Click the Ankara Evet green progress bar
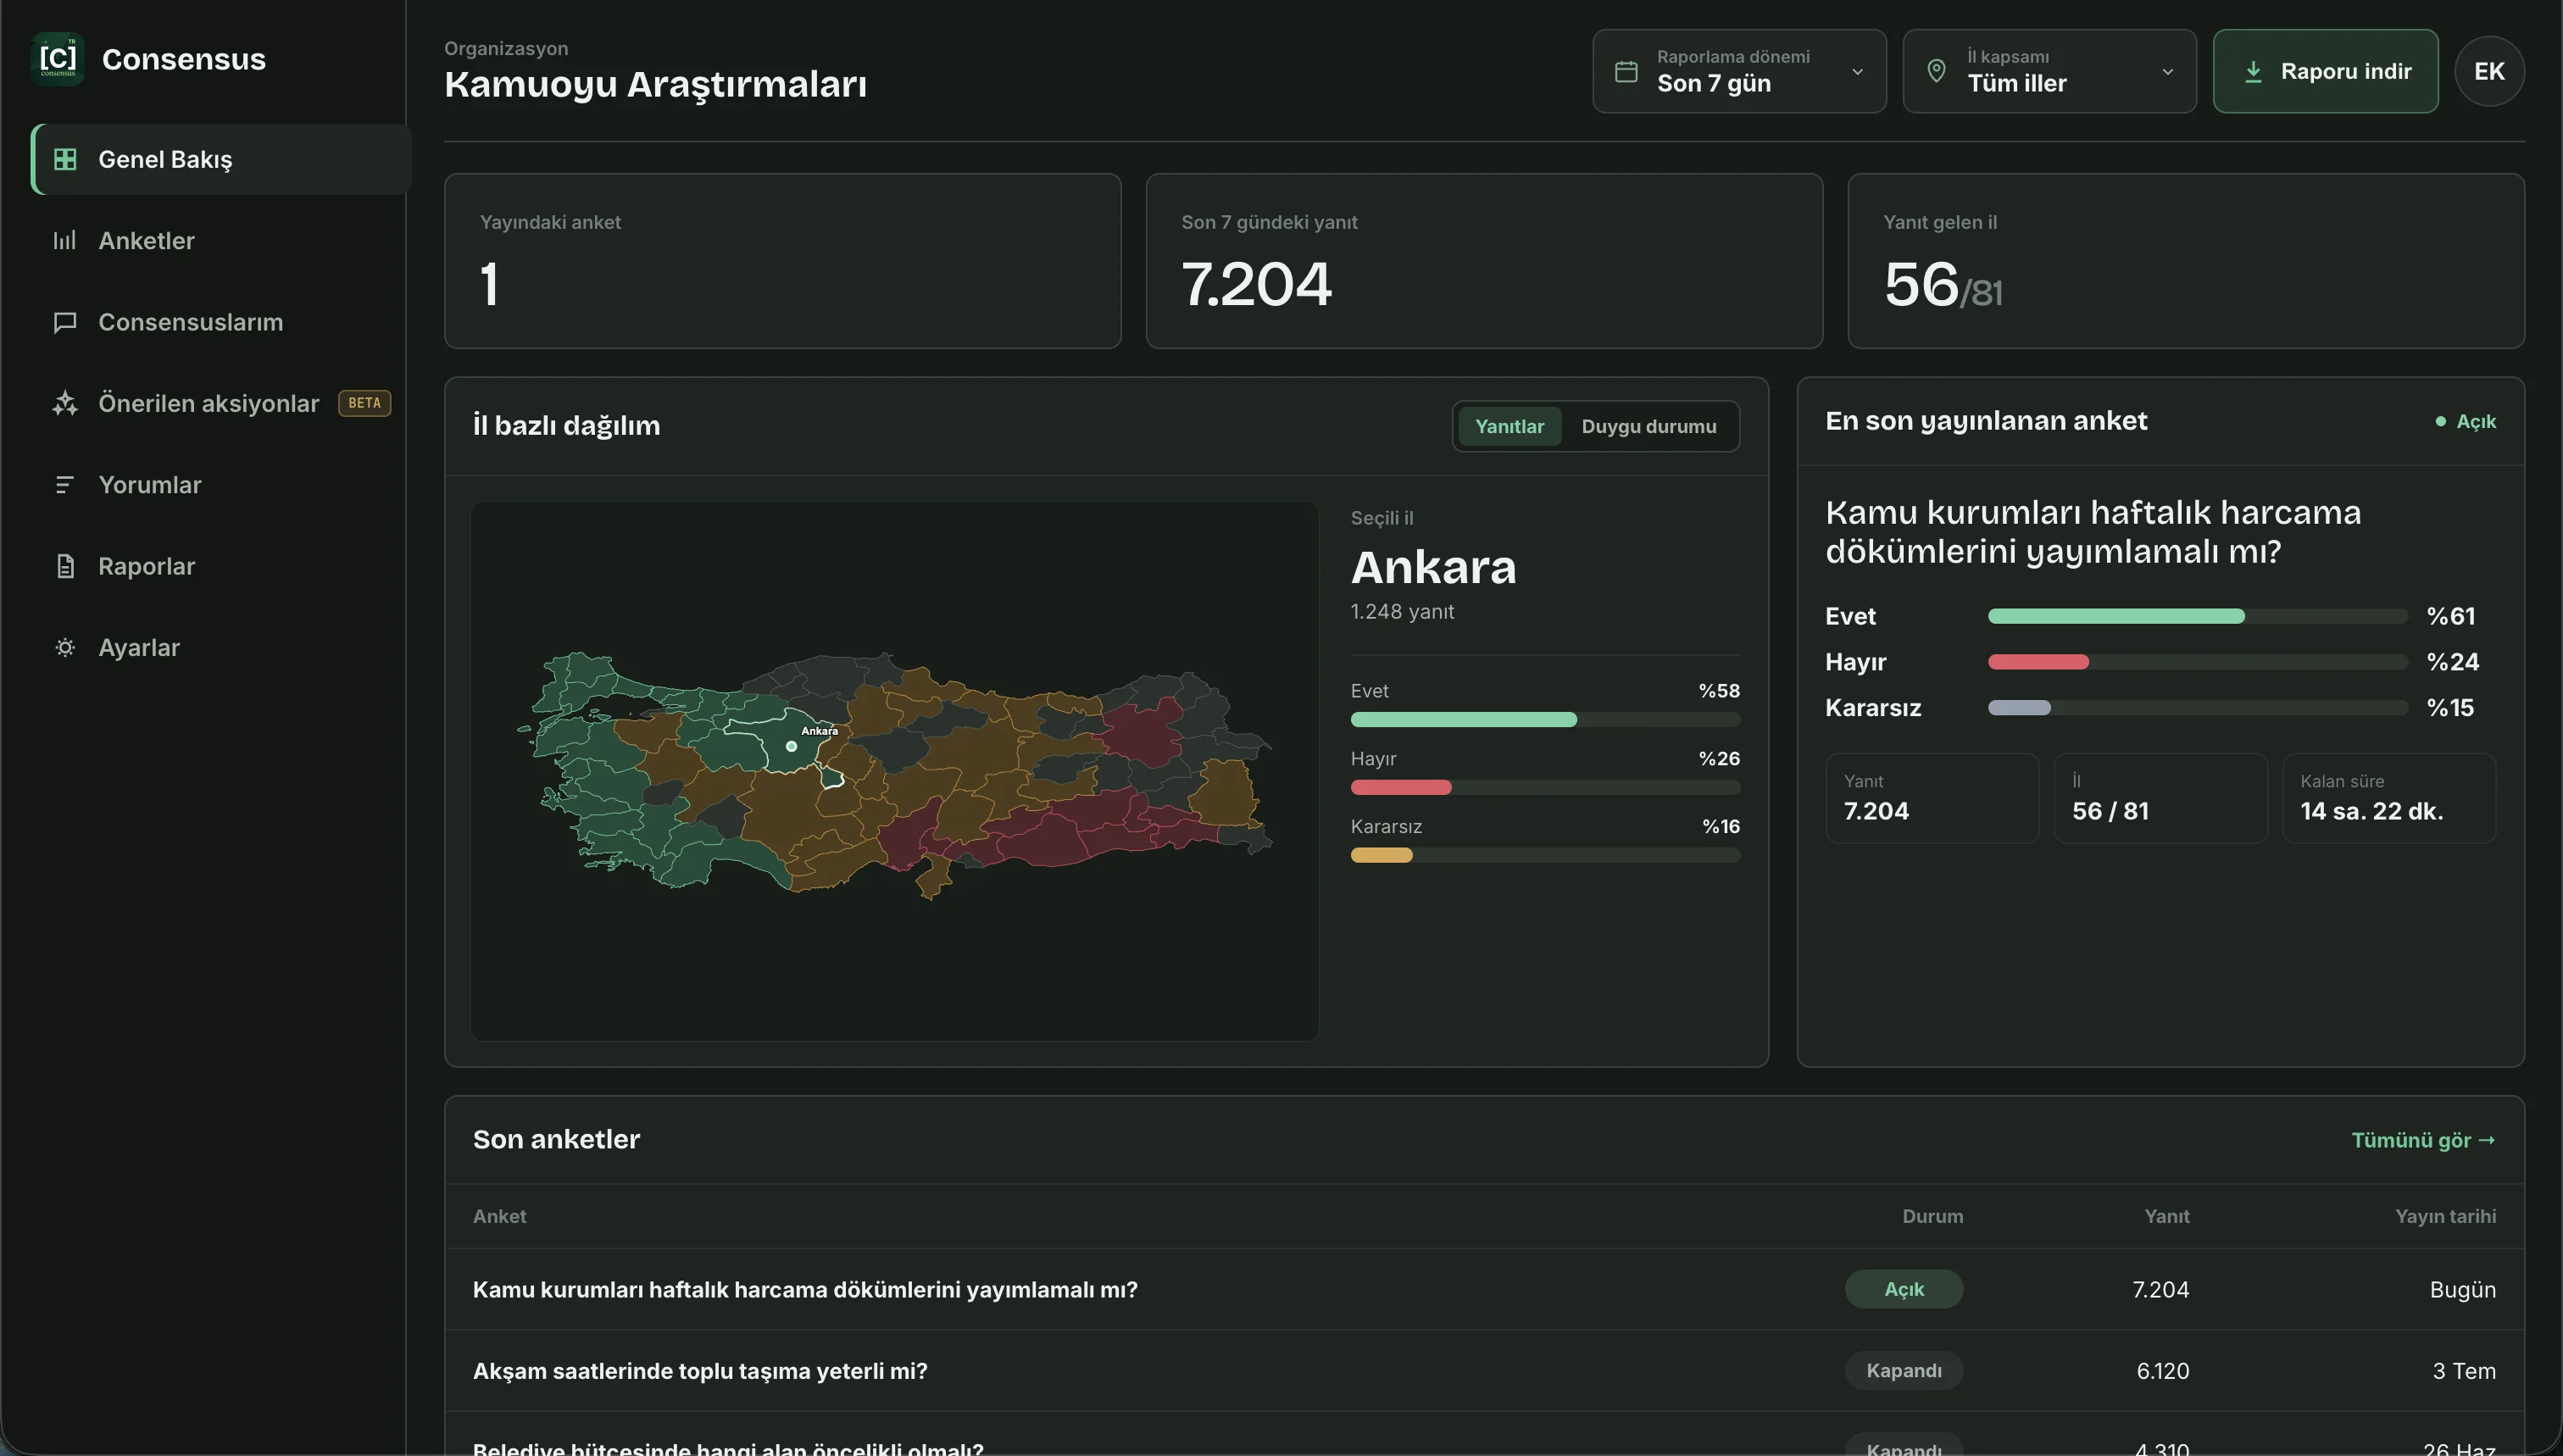This screenshot has width=2563, height=1456. pyautogui.click(x=1463, y=719)
